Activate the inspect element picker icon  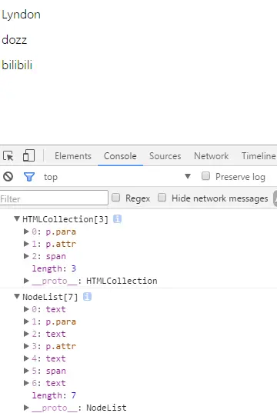click(x=8, y=155)
